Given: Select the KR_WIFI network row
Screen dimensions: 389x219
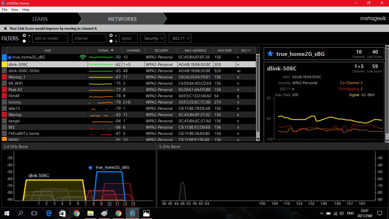Looking at the screenshot, I should (129, 83).
